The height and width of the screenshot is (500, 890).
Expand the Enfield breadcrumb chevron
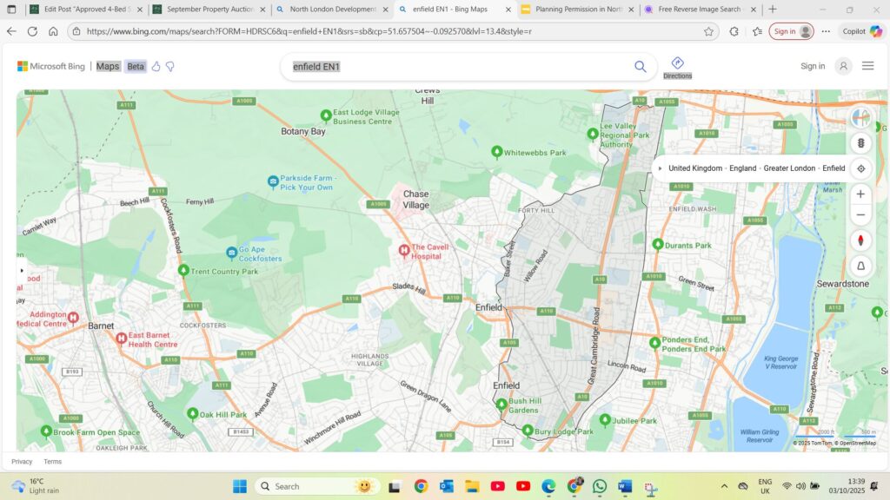click(661, 168)
